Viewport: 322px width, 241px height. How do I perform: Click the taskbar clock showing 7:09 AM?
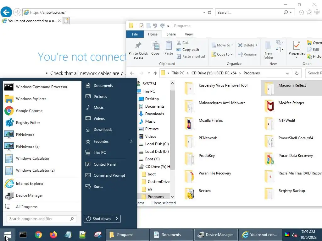pos(308,235)
